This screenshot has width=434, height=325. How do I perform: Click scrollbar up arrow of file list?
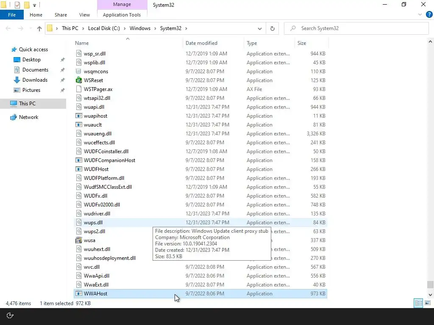(x=430, y=42)
